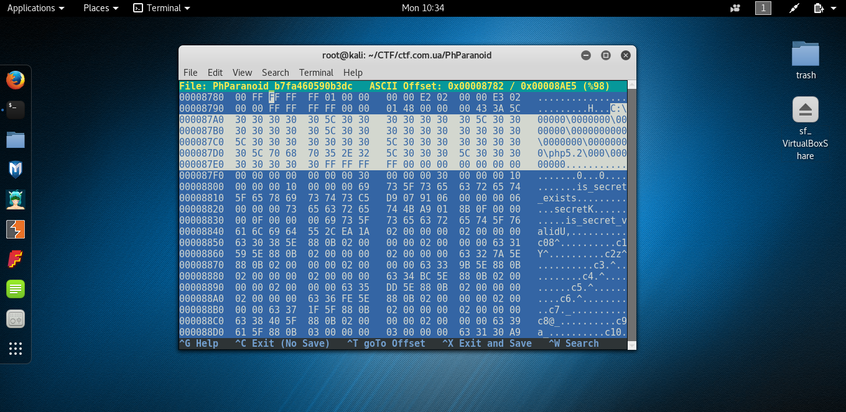This screenshot has height=412, width=846.
Task: Open the red F Faraday dock icon
Action: [16, 259]
